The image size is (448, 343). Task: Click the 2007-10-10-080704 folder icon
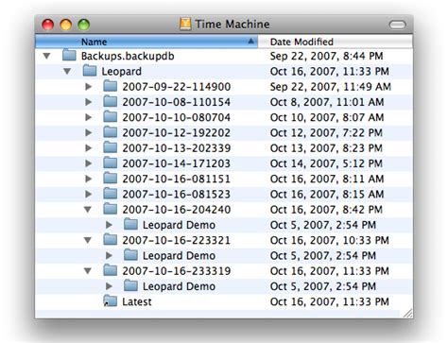tap(111, 116)
